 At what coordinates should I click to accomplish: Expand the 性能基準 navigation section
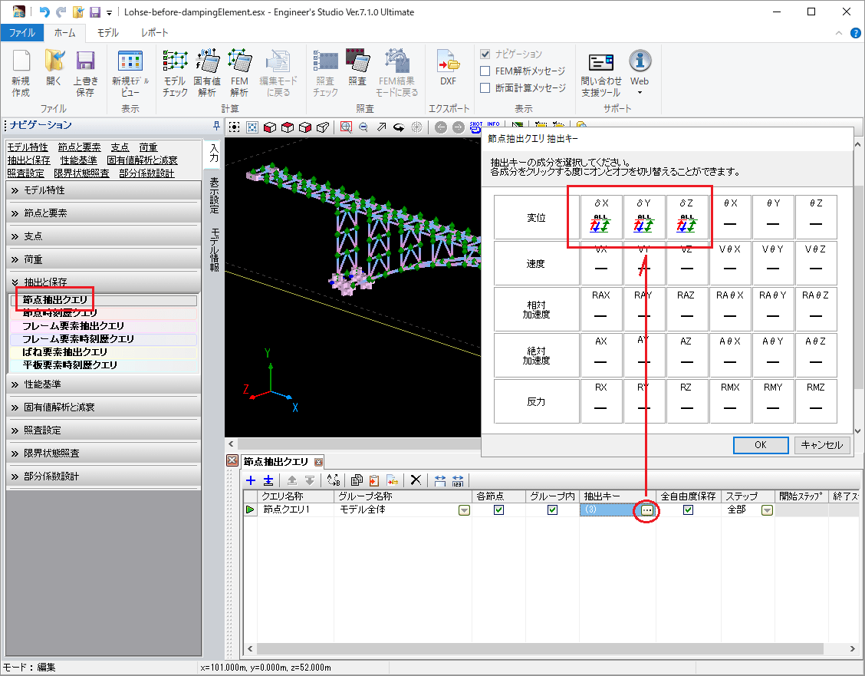coord(103,384)
